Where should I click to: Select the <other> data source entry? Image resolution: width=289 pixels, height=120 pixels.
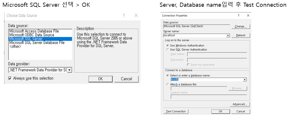coord(40,46)
